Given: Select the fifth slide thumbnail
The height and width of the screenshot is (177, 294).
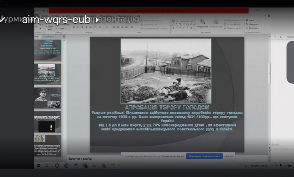Looking at the screenshot, I should pyautogui.click(x=48, y=146).
